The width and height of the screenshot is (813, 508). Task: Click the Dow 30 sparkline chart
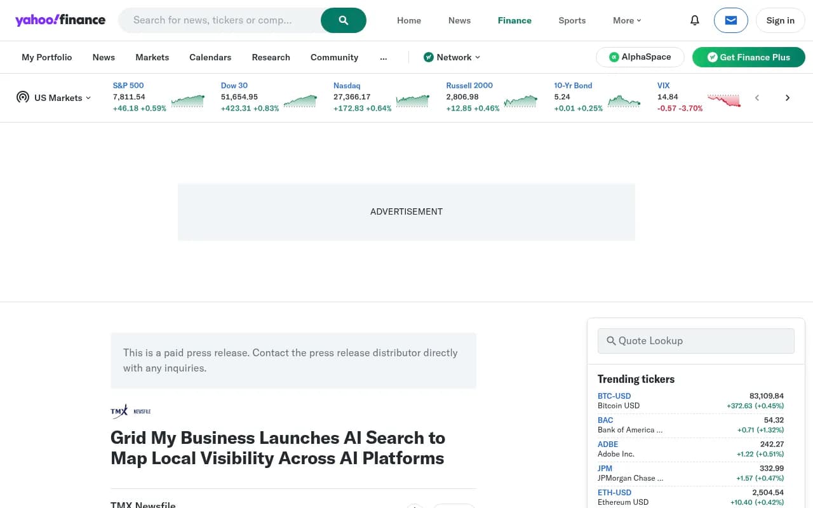point(300,101)
